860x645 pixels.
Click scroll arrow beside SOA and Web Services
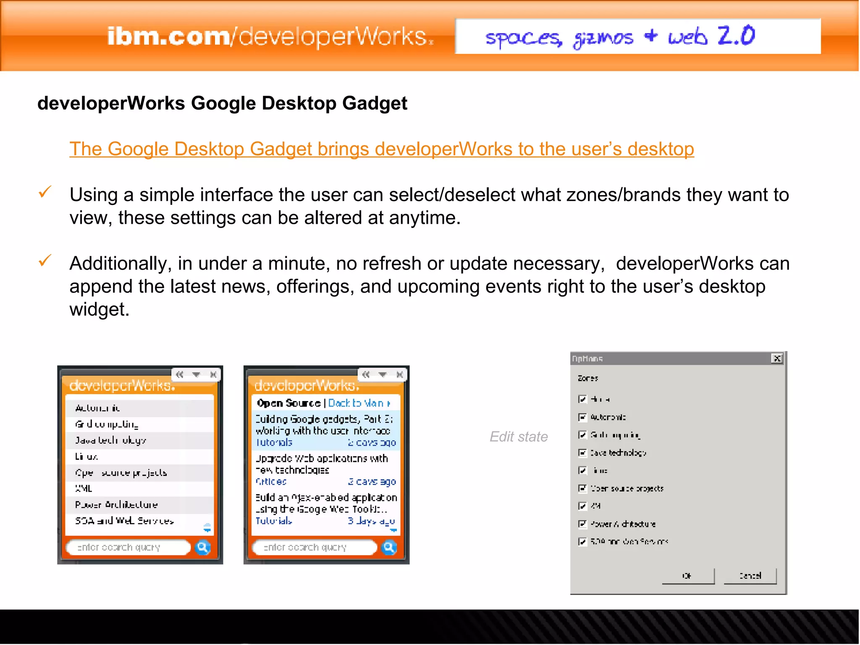tap(207, 528)
